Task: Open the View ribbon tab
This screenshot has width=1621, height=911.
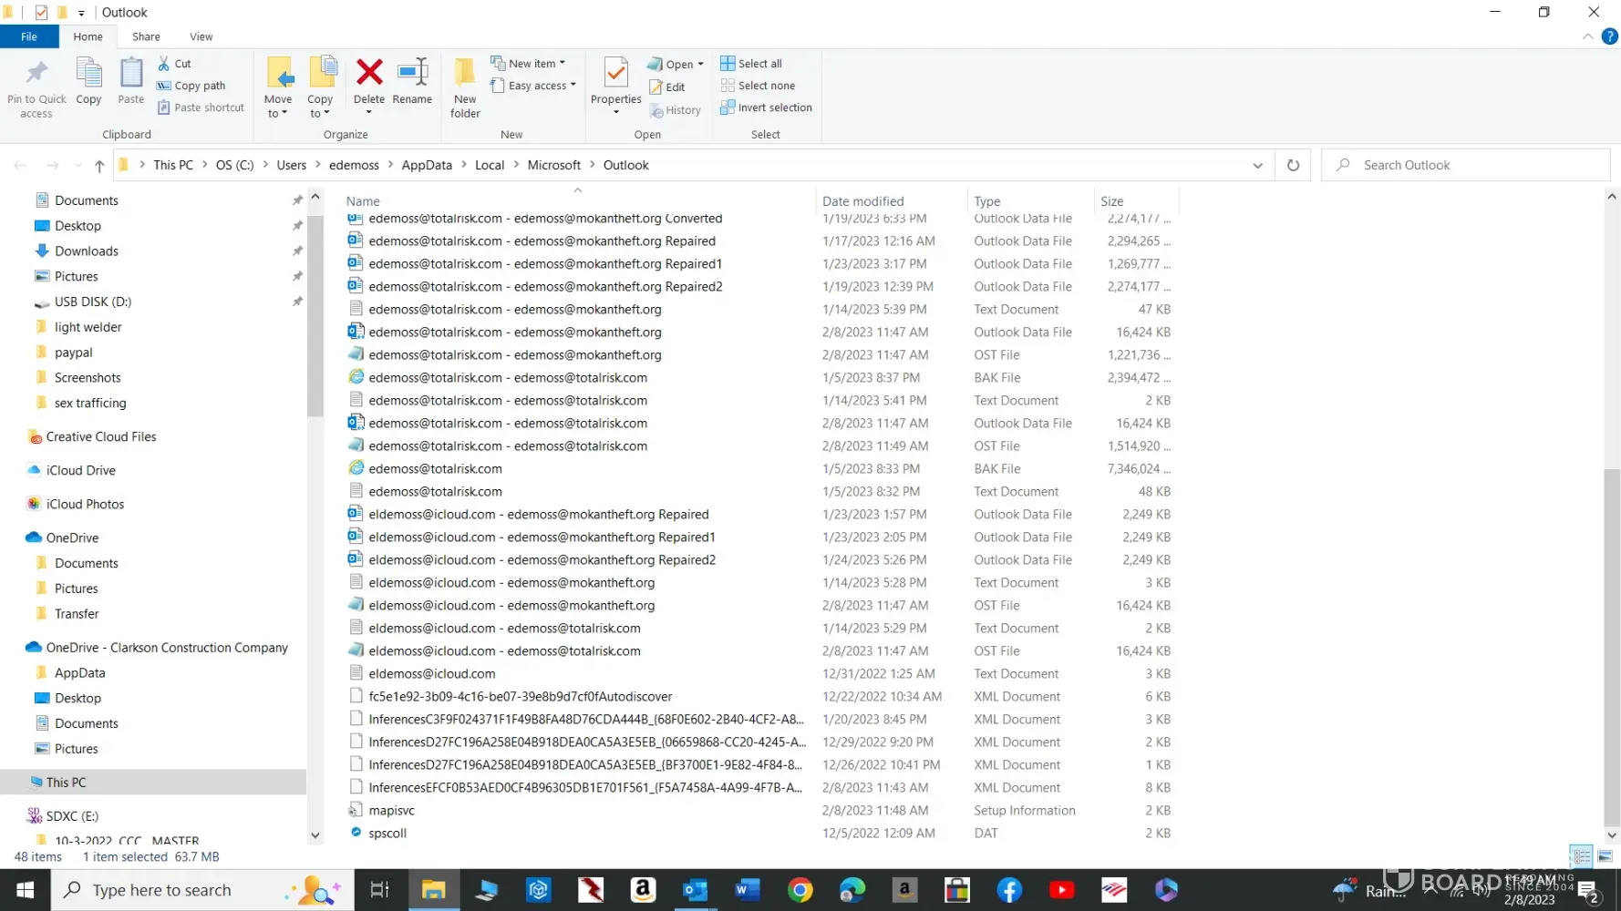Action: point(201,36)
